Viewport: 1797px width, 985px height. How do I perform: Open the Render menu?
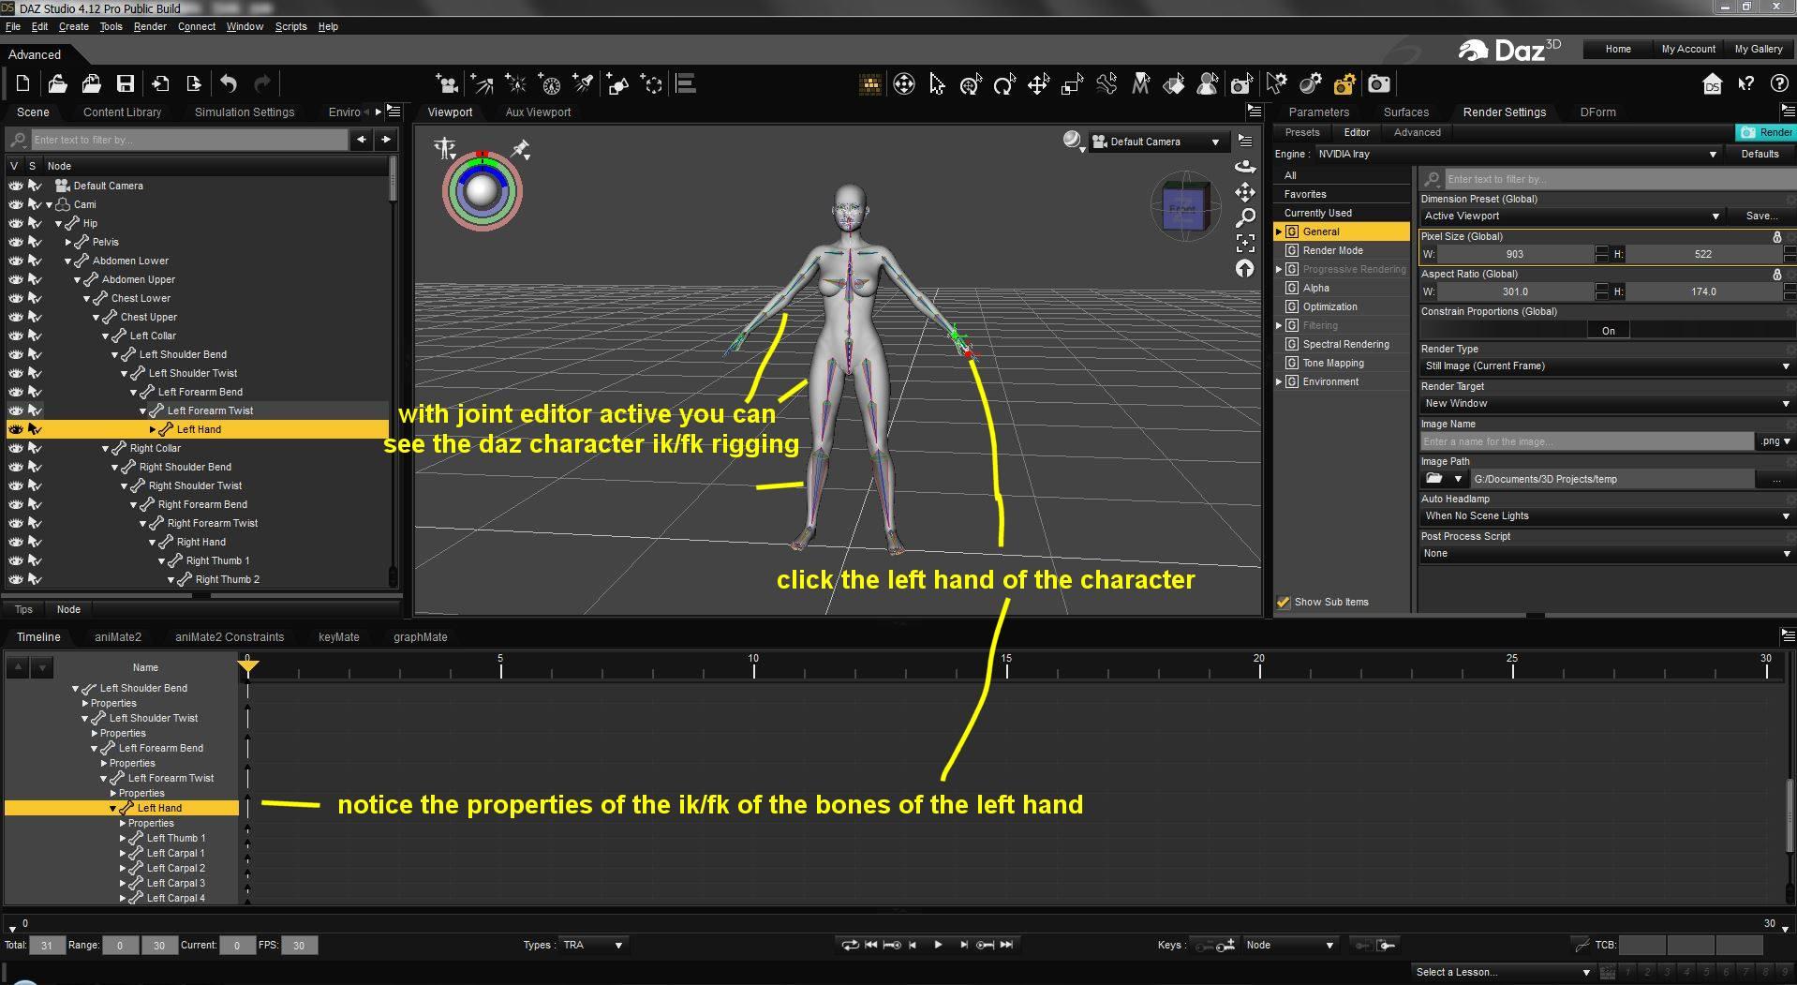click(150, 26)
